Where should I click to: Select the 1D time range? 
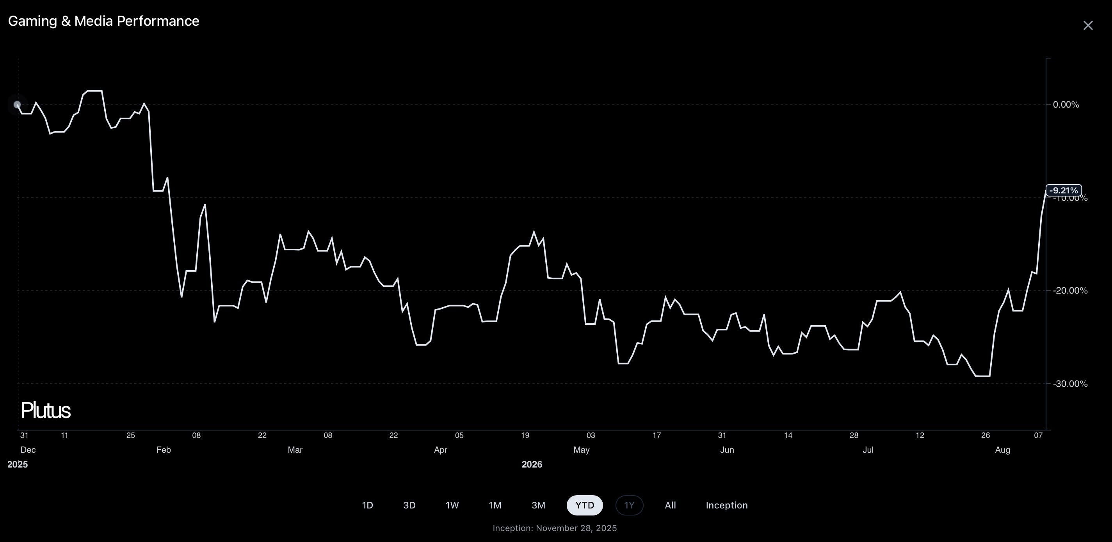[x=367, y=505]
